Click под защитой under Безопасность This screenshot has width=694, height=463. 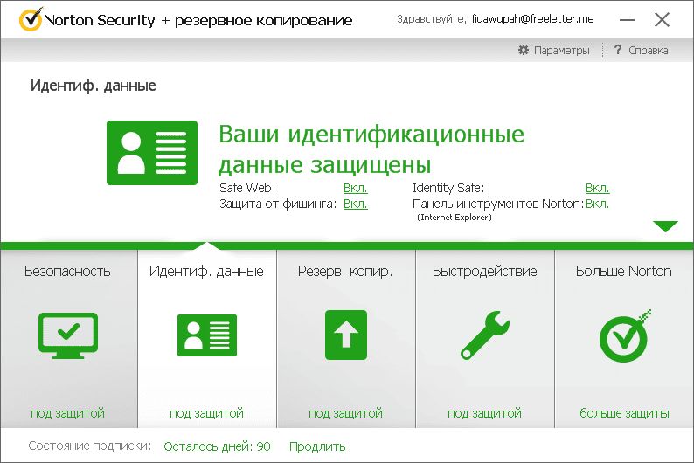pyautogui.click(x=67, y=413)
